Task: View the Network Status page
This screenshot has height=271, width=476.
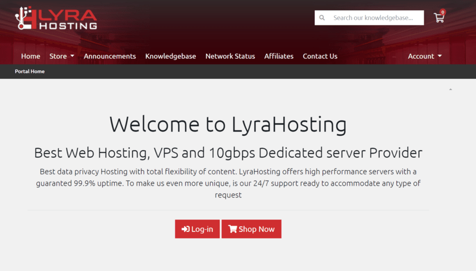Action: 230,56
